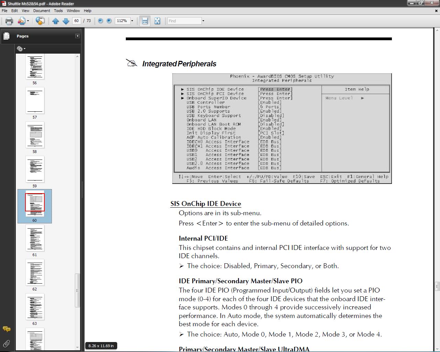Open the Collaborate icon in toolbar

click(21, 21)
